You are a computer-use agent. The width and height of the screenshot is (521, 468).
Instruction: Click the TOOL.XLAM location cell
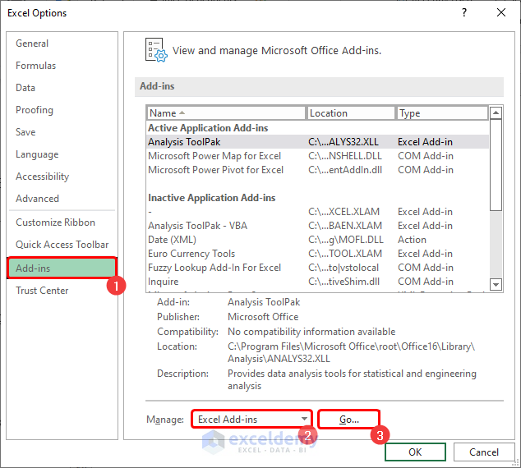pyautogui.click(x=345, y=254)
